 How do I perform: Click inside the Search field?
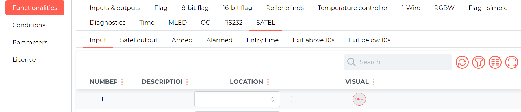pos(398,62)
